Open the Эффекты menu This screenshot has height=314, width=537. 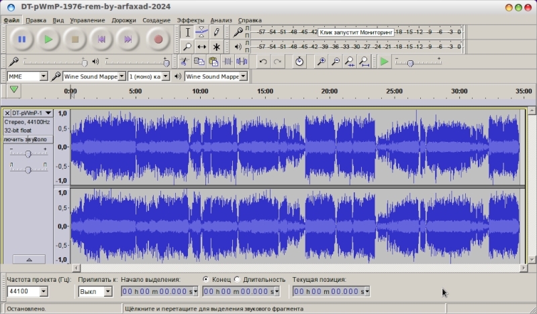[191, 20]
